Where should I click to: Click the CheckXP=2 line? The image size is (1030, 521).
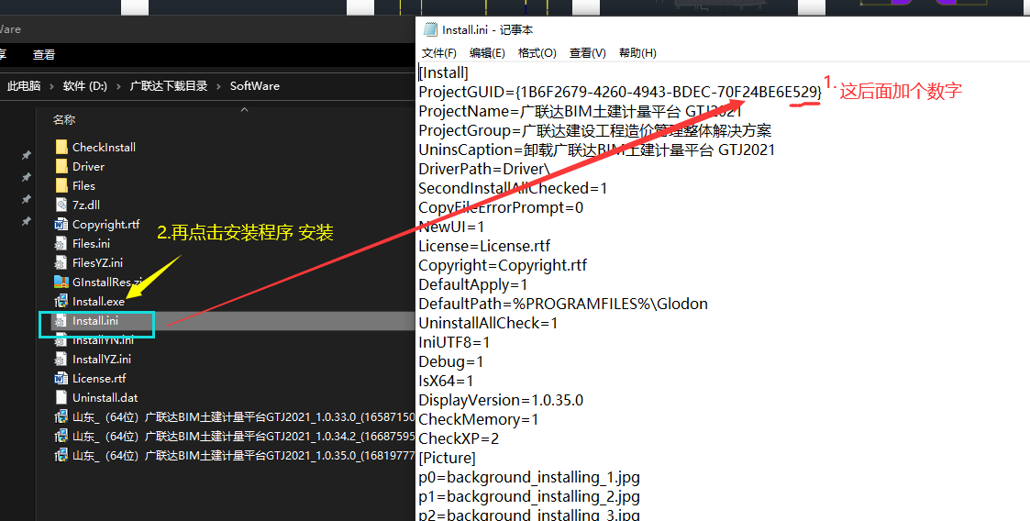tap(459, 438)
